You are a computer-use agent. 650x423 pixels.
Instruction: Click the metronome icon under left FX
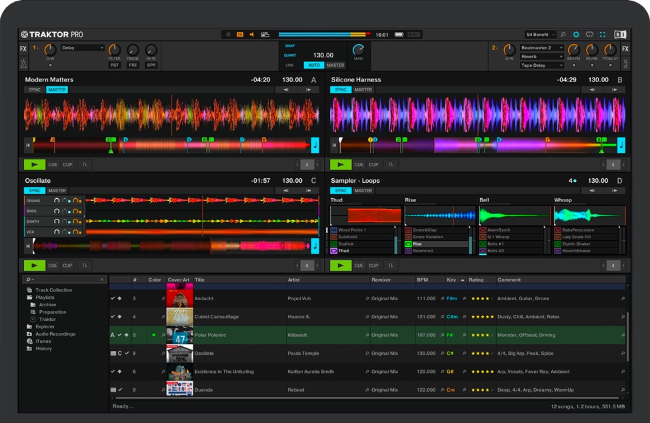(24, 64)
